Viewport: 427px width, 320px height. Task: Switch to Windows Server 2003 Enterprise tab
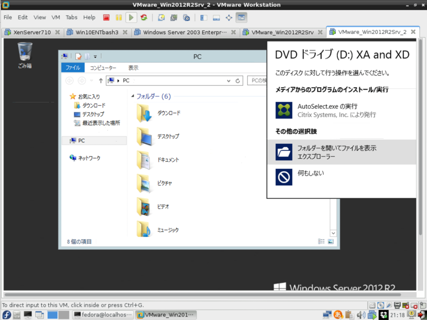tap(185, 32)
